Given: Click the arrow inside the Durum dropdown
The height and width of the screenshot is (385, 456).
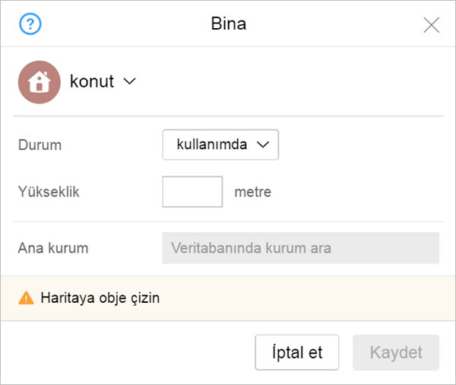Looking at the screenshot, I should [x=263, y=145].
